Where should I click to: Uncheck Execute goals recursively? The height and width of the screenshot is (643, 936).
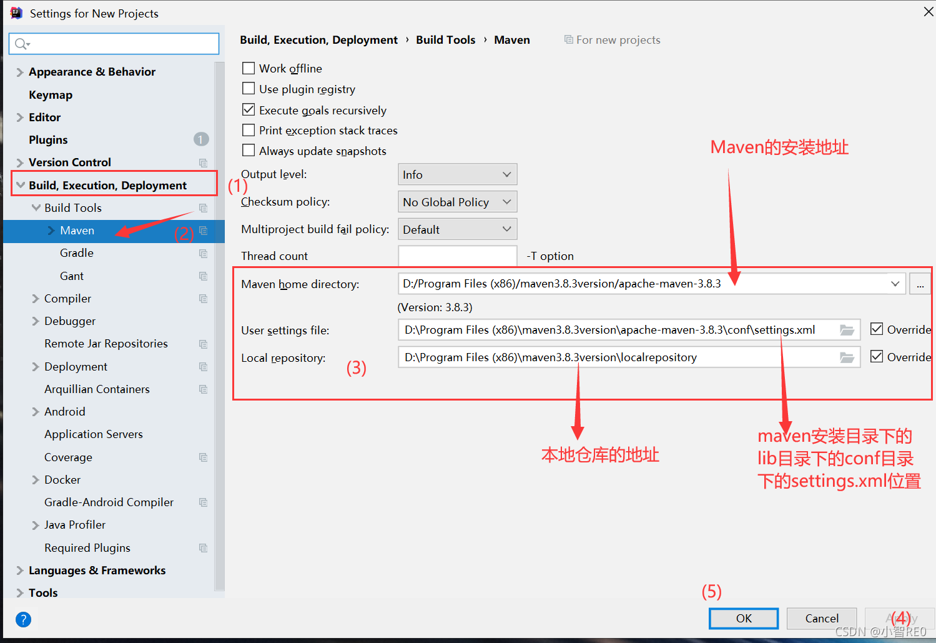[249, 110]
